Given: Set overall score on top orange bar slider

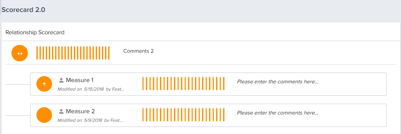Looking at the screenshot, I should [x=73, y=52].
